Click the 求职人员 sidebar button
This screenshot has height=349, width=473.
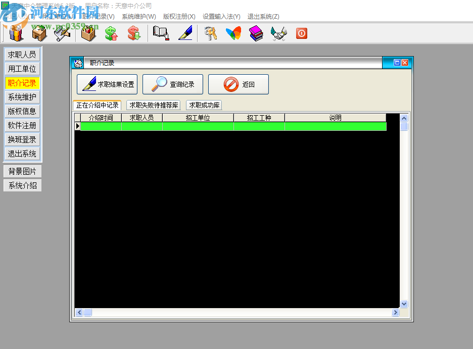point(22,55)
